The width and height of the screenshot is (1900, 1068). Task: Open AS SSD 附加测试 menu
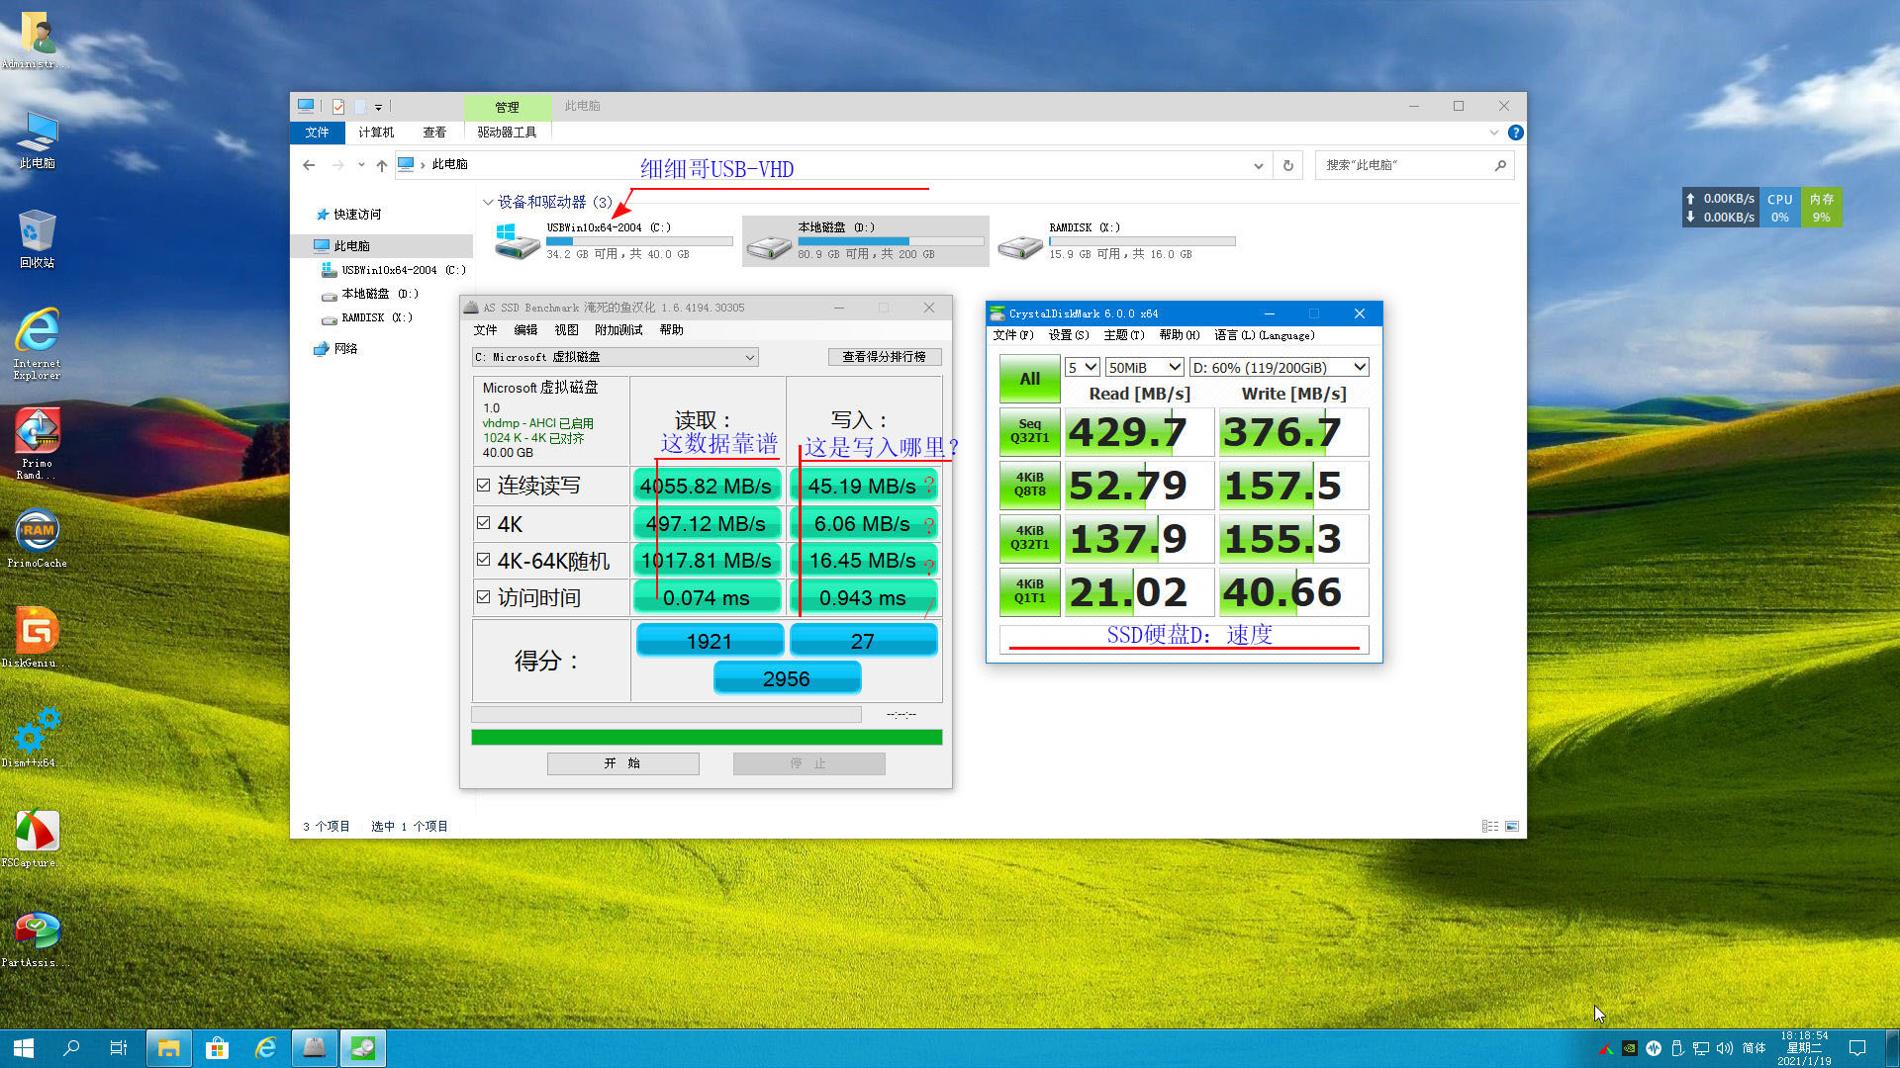[618, 330]
